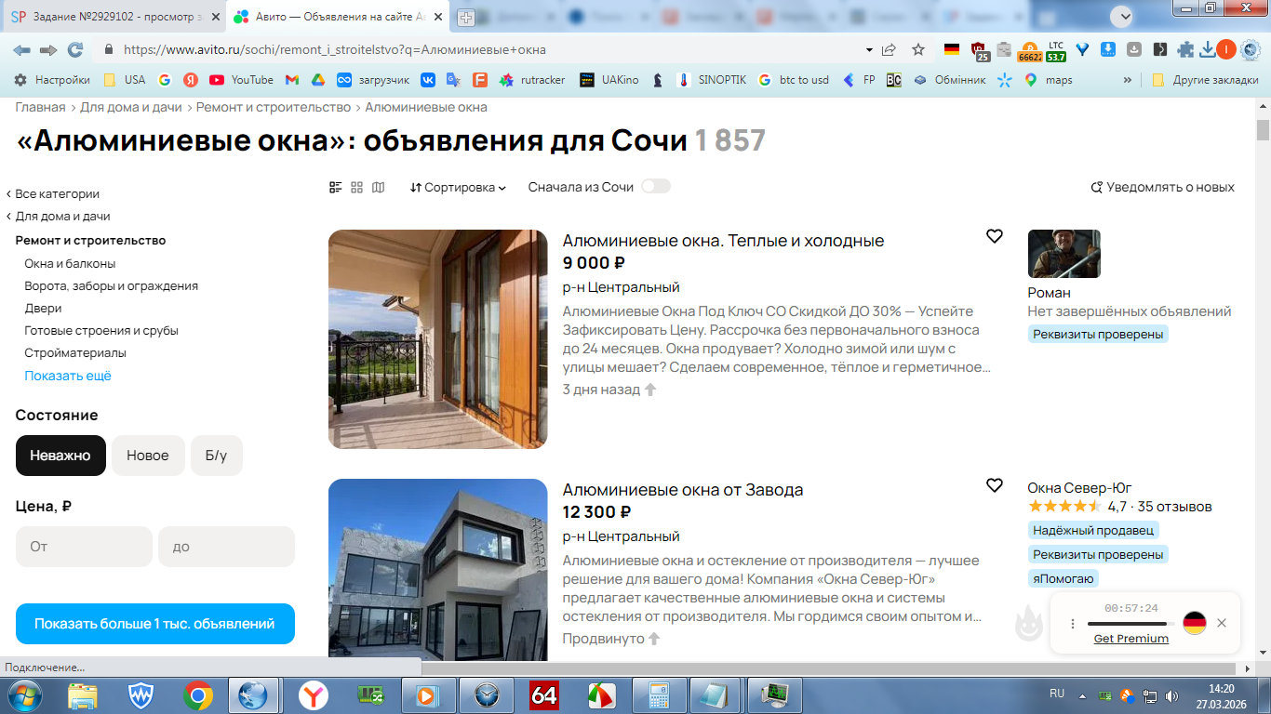Click 'Показать больше 1 тыс. объявлений' button
1271x714 pixels.
click(x=154, y=624)
